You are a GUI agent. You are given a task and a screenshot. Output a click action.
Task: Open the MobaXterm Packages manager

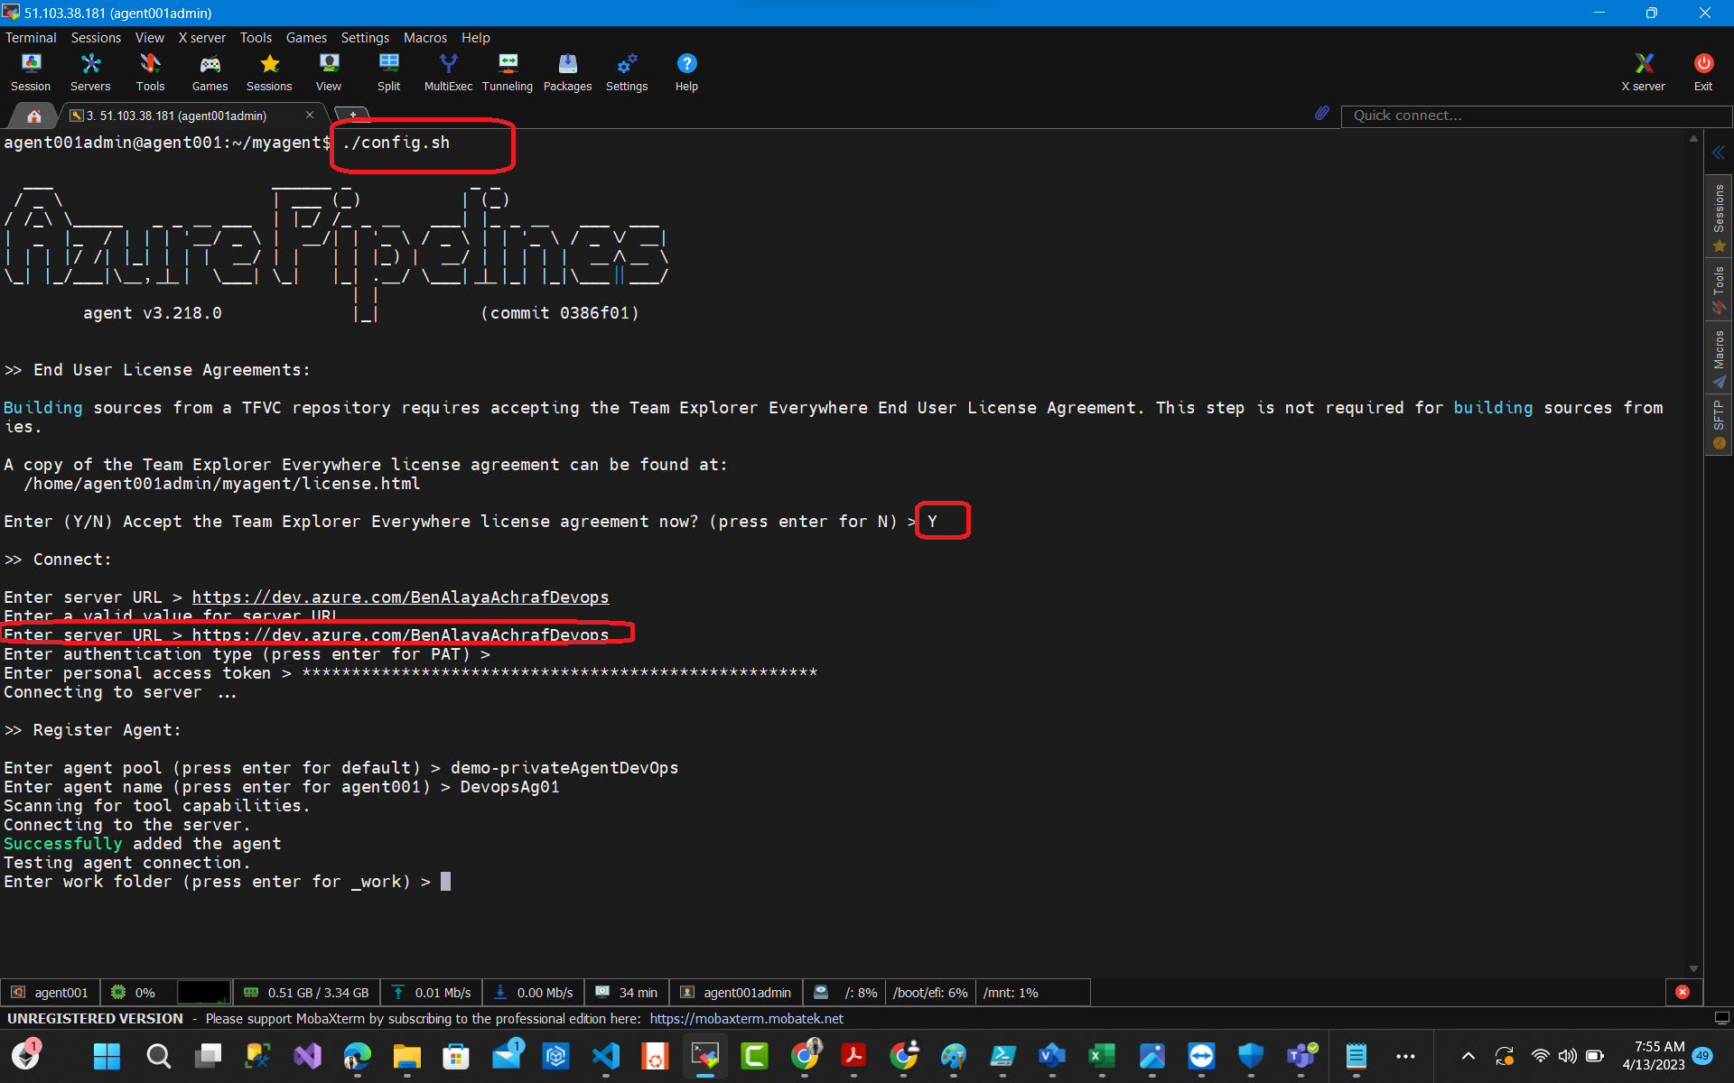point(567,70)
